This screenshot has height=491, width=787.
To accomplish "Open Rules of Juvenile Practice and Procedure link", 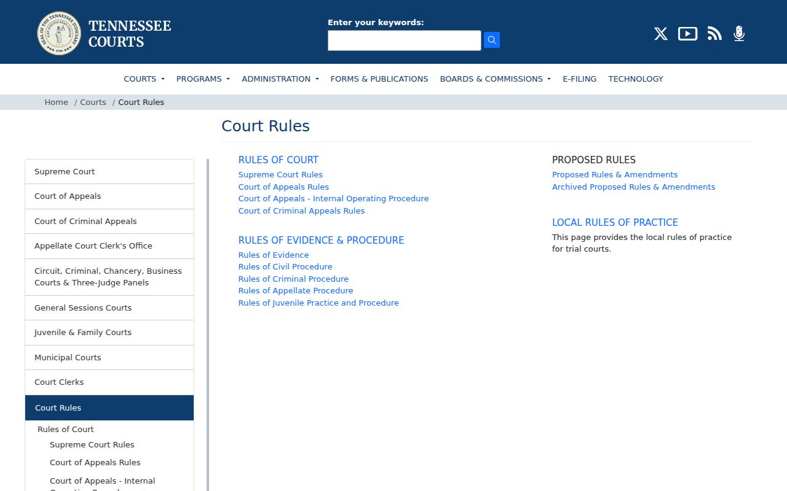I will [318, 303].
